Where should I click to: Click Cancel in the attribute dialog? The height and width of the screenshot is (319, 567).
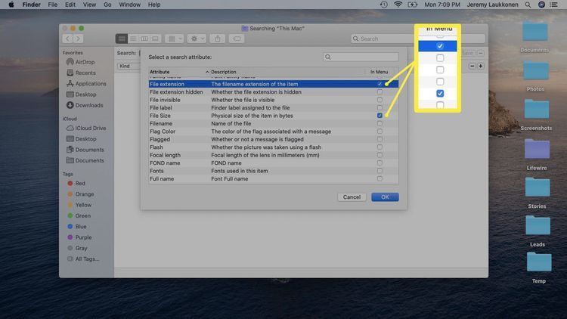pos(352,197)
